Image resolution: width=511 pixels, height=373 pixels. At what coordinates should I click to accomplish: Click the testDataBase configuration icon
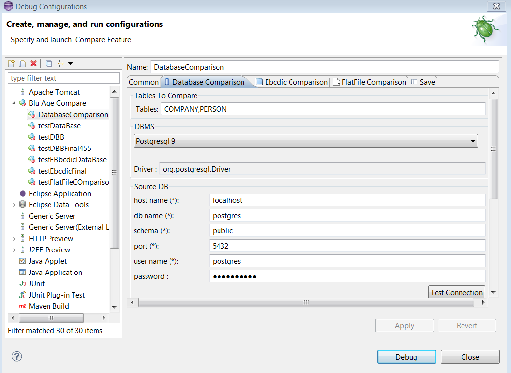click(x=32, y=126)
